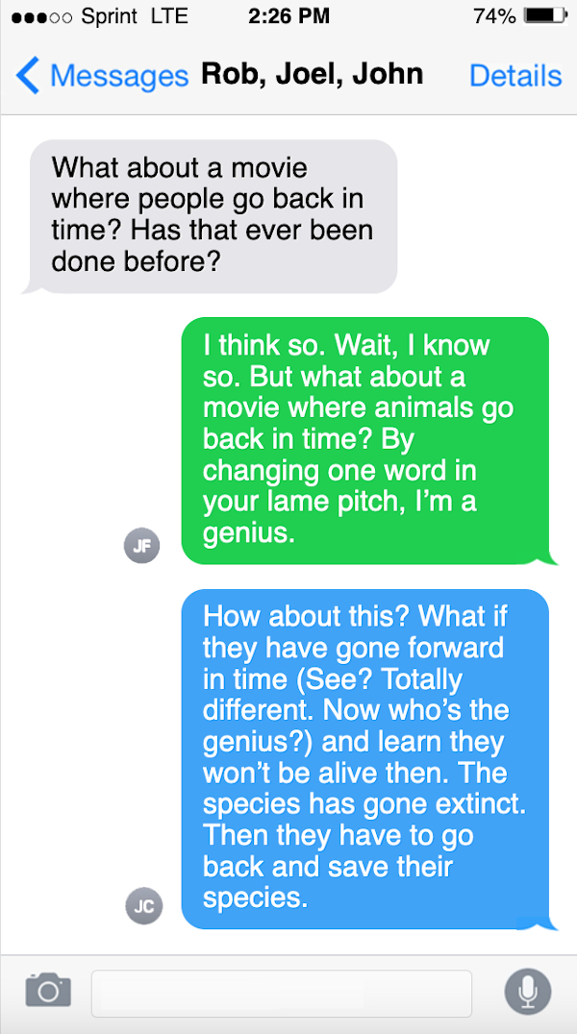Tap the back chevron arrow
Viewport: 577px width, 1034px height.
(28, 75)
